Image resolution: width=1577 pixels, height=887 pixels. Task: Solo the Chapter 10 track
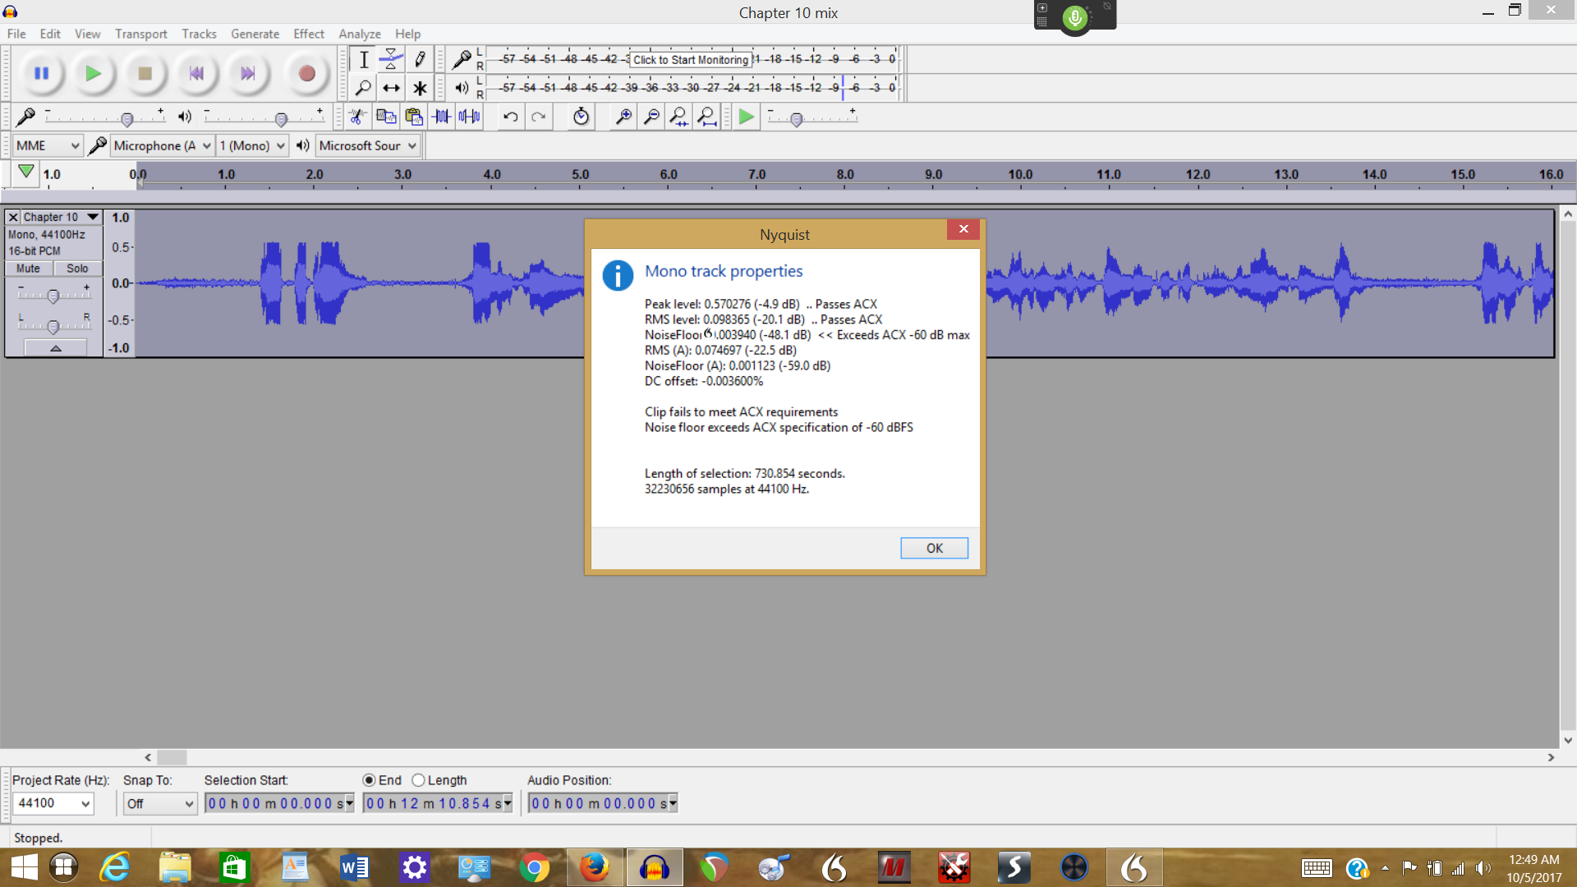click(x=76, y=268)
